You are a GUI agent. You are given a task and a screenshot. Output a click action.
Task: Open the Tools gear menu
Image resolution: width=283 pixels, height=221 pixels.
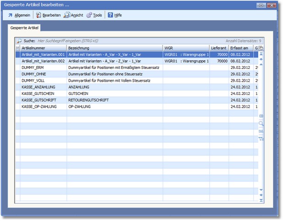94,15
